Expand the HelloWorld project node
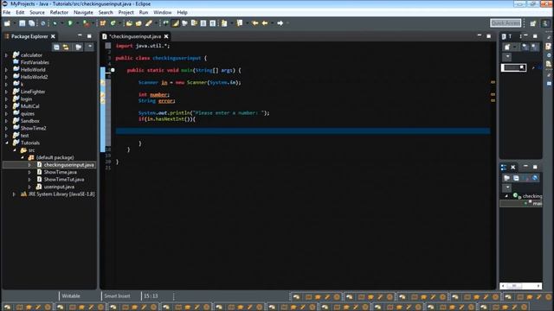This screenshot has height=311, width=554. [6, 70]
